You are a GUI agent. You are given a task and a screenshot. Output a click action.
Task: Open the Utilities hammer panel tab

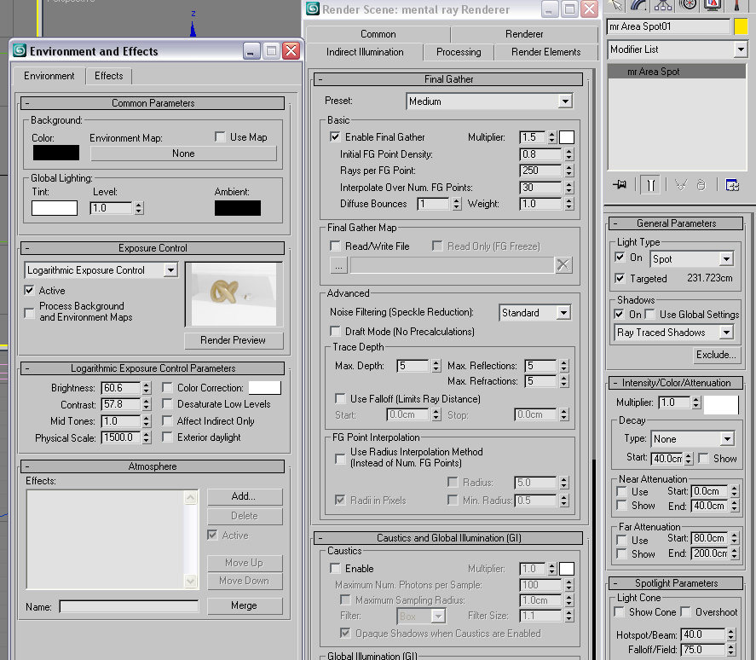[736, 5]
